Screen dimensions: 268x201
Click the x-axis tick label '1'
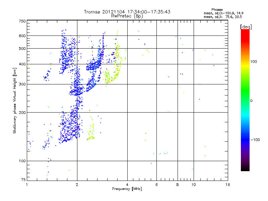pyautogui.click(x=27, y=185)
